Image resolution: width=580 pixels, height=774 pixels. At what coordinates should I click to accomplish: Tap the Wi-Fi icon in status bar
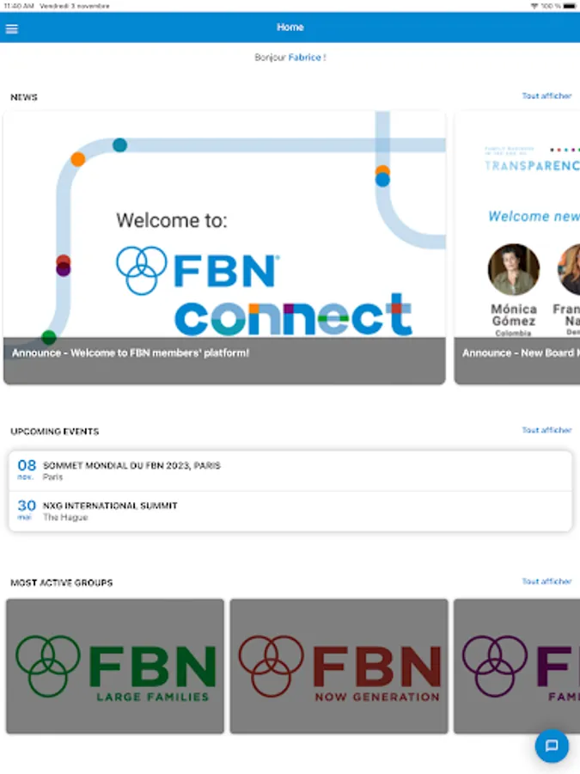coord(534,6)
